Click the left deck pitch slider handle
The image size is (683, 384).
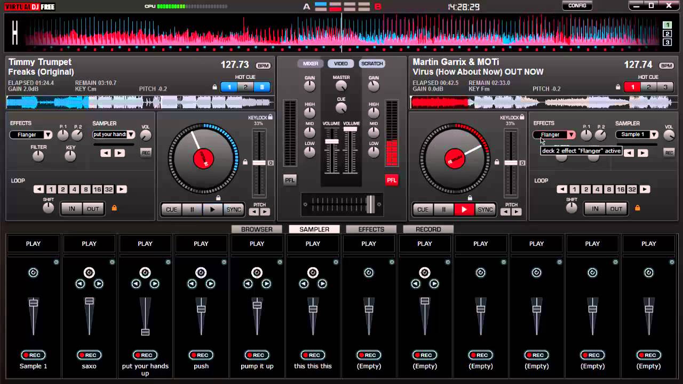click(x=259, y=163)
